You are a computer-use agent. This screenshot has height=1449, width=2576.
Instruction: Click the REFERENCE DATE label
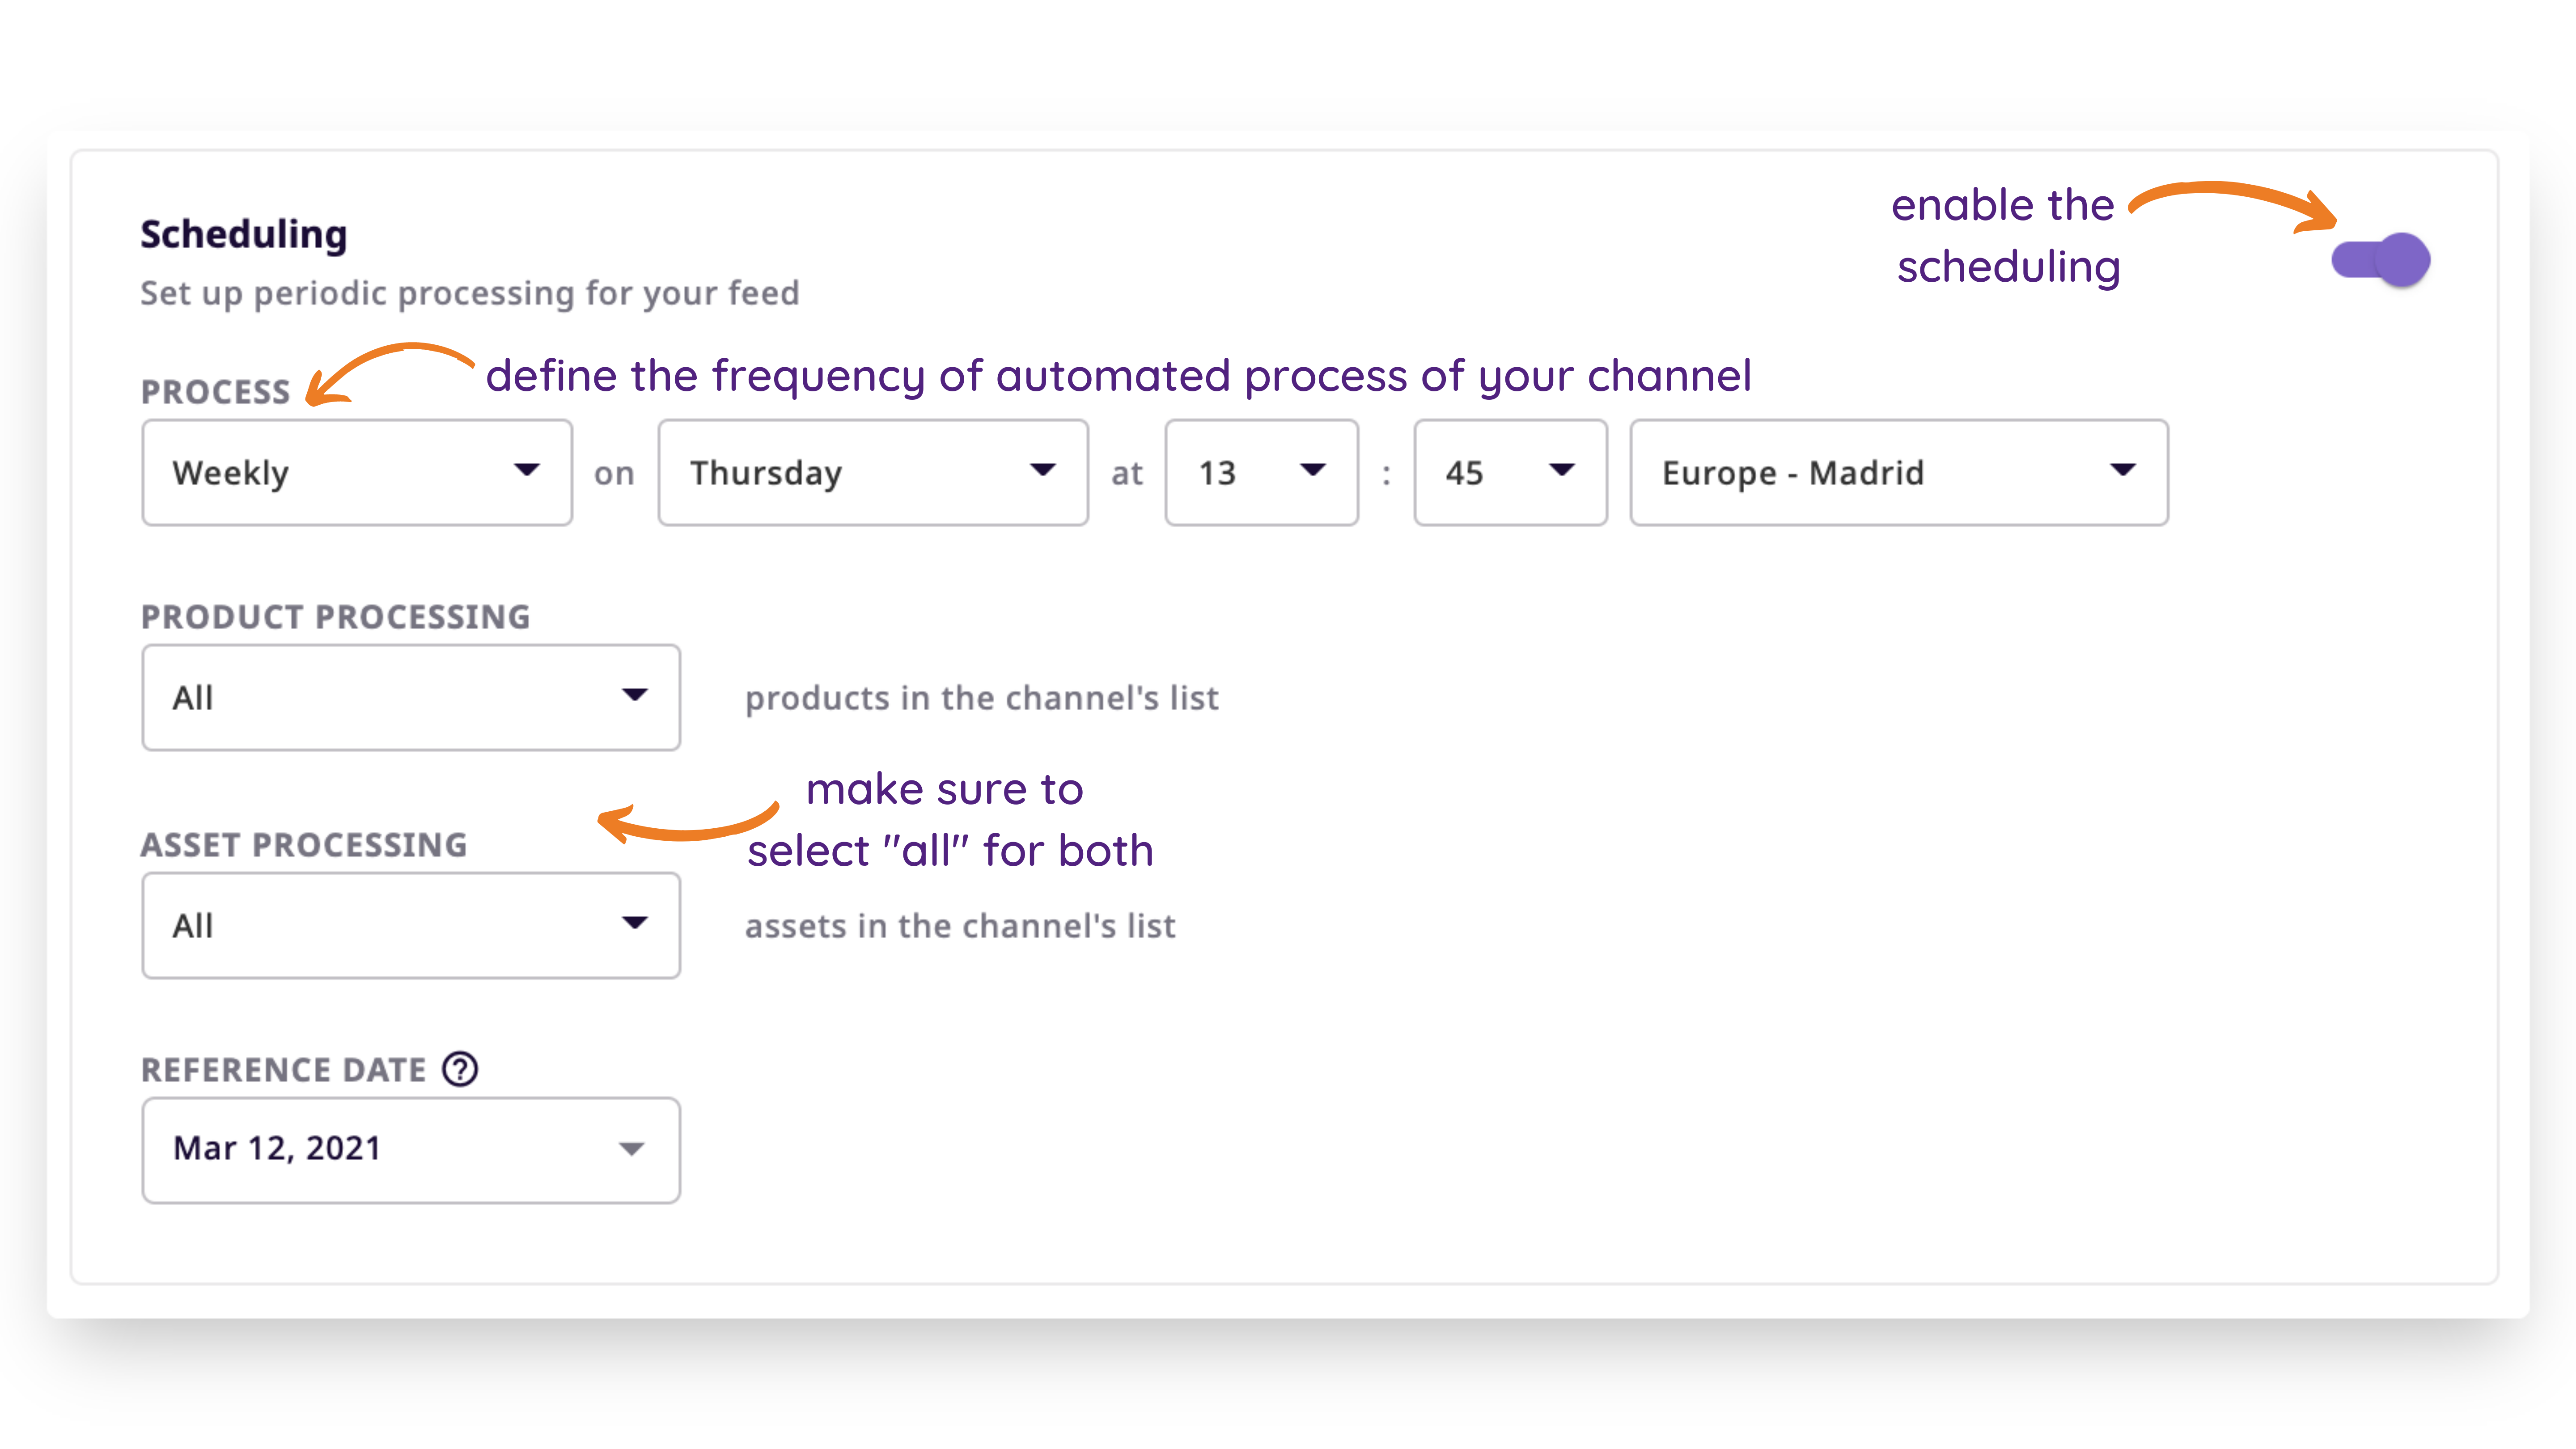pos(284,1070)
